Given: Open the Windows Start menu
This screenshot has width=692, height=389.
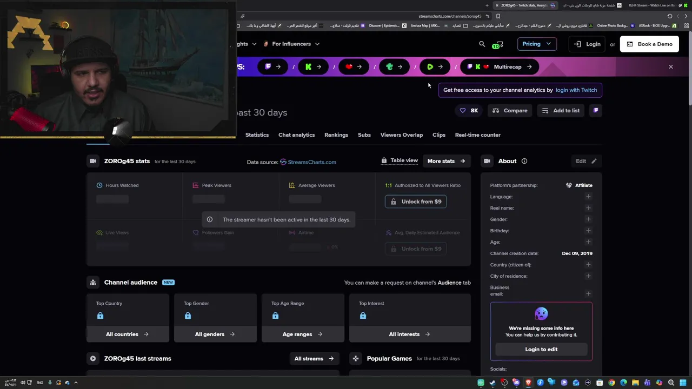Looking at the screenshot, I should [683, 383].
